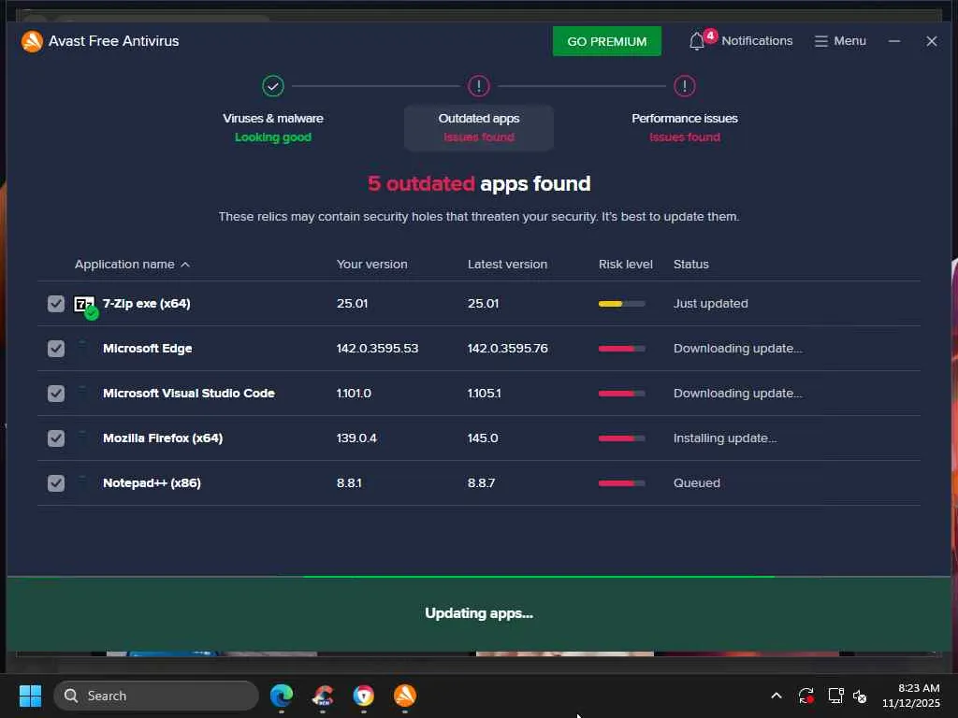
Task: Click the Mozilla Firefox (x64) name
Action: [x=163, y=438]
